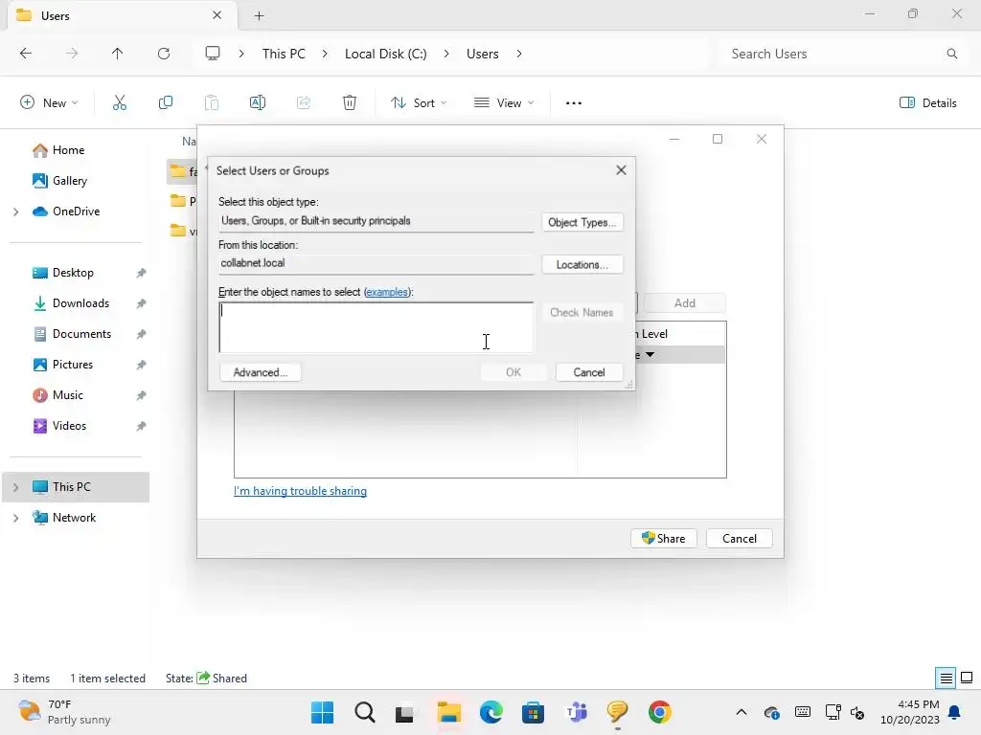Go up one folder level arrow
Screen dimensions: 981x735
click(117, 54)
